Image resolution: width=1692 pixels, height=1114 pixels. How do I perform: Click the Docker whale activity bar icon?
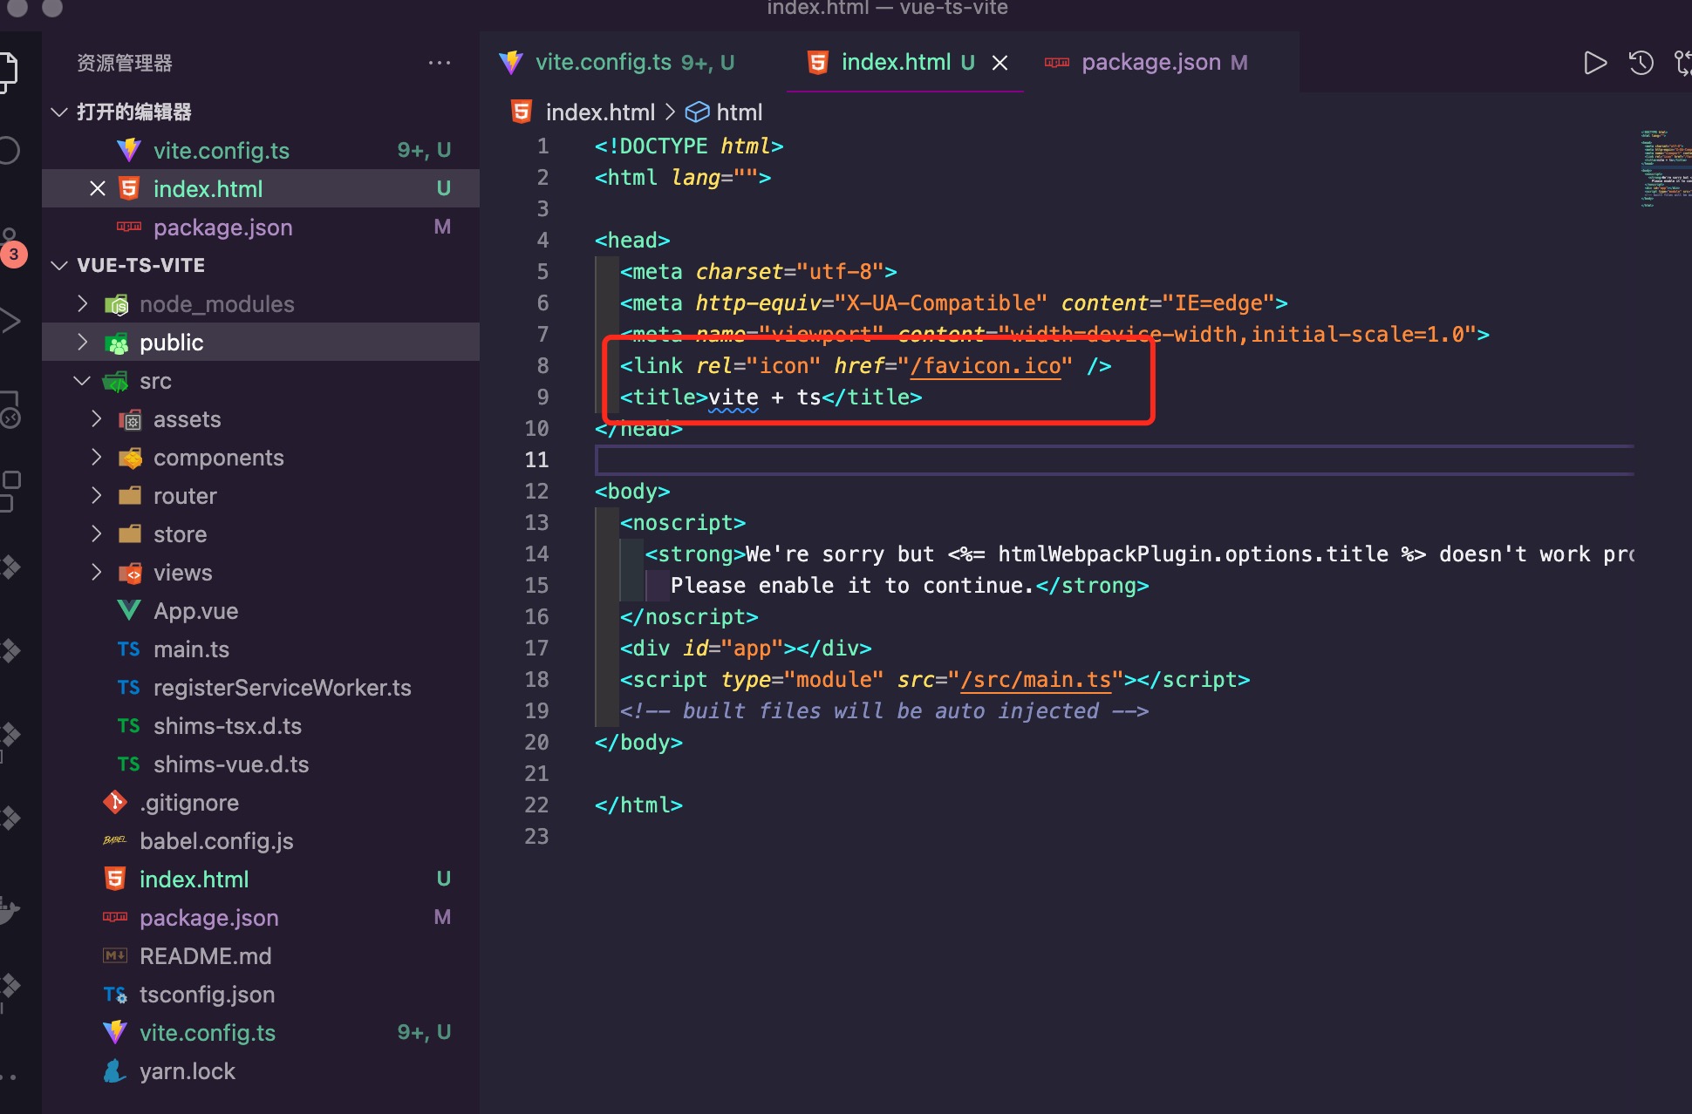click(x=9, y=910)
